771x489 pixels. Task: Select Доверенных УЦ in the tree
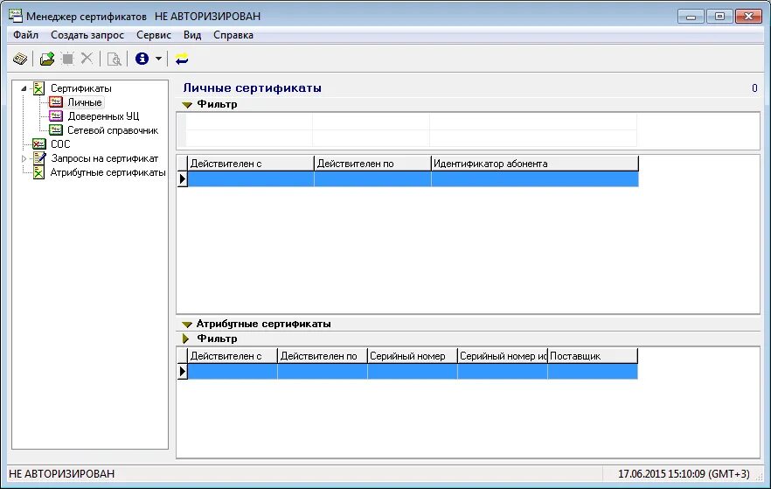point(103,116)
